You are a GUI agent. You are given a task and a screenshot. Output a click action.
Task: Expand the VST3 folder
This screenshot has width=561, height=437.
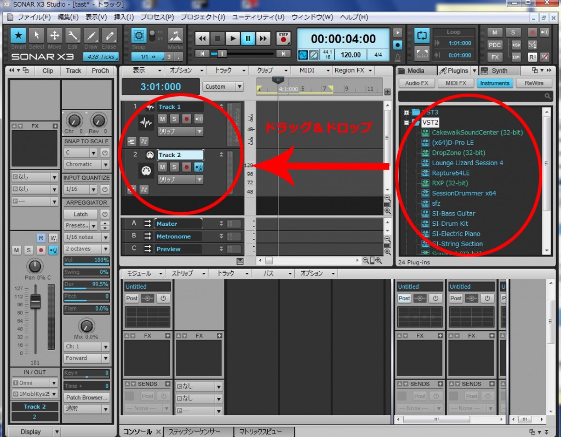click(x=407, y=113)
